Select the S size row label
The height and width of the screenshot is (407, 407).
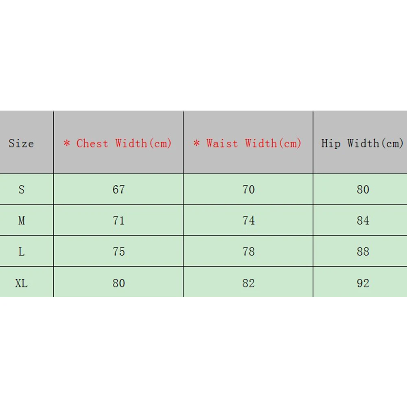[x=22, y=189]
